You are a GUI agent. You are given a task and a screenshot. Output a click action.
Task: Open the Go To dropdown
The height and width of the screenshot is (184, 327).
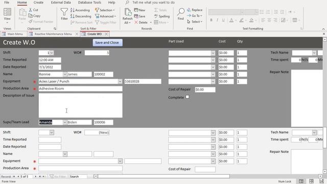click(195, 16)
